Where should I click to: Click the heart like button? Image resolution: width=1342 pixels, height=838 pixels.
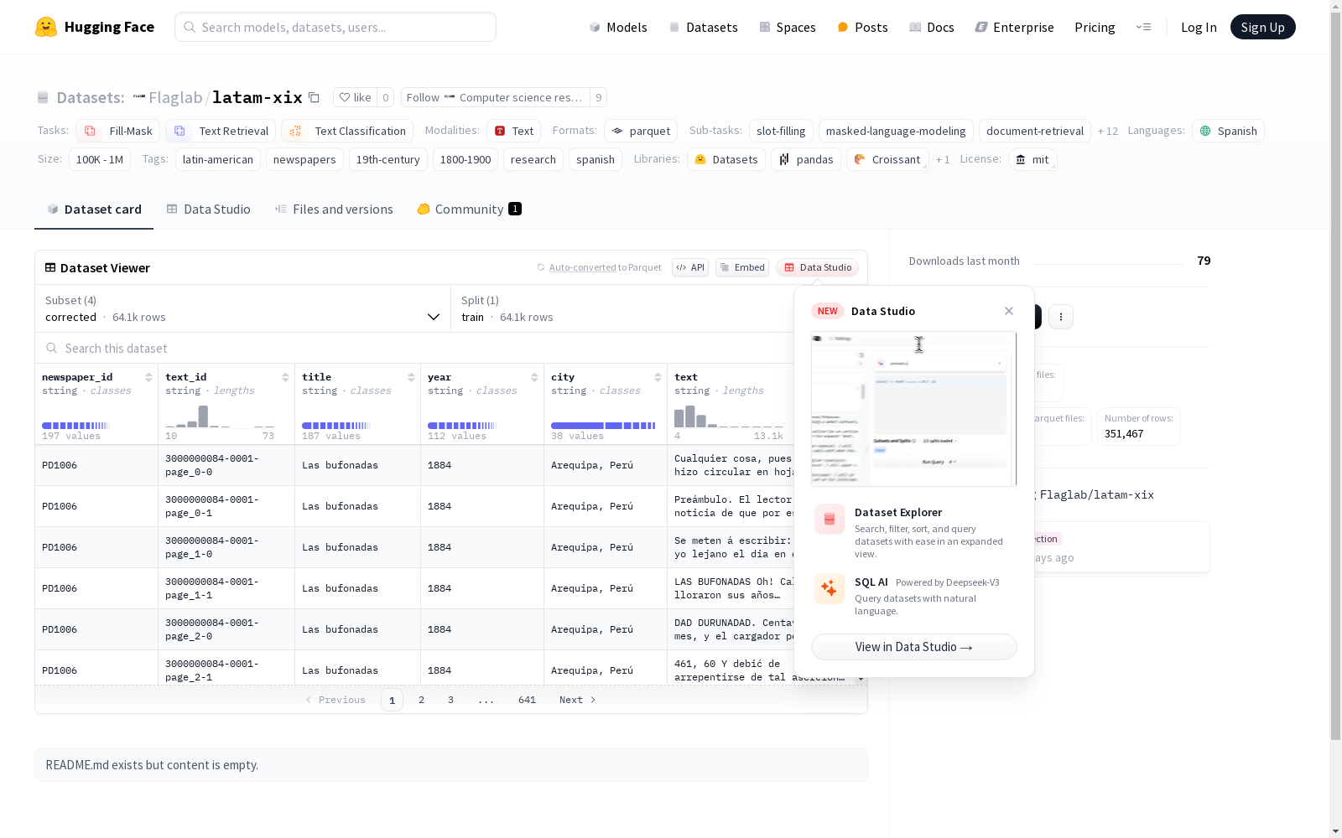355,97
